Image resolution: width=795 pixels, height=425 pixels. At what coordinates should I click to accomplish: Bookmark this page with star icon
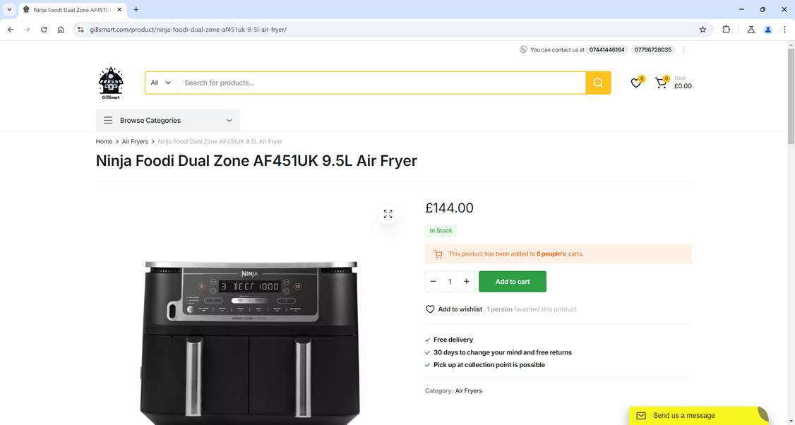point(703,30)
